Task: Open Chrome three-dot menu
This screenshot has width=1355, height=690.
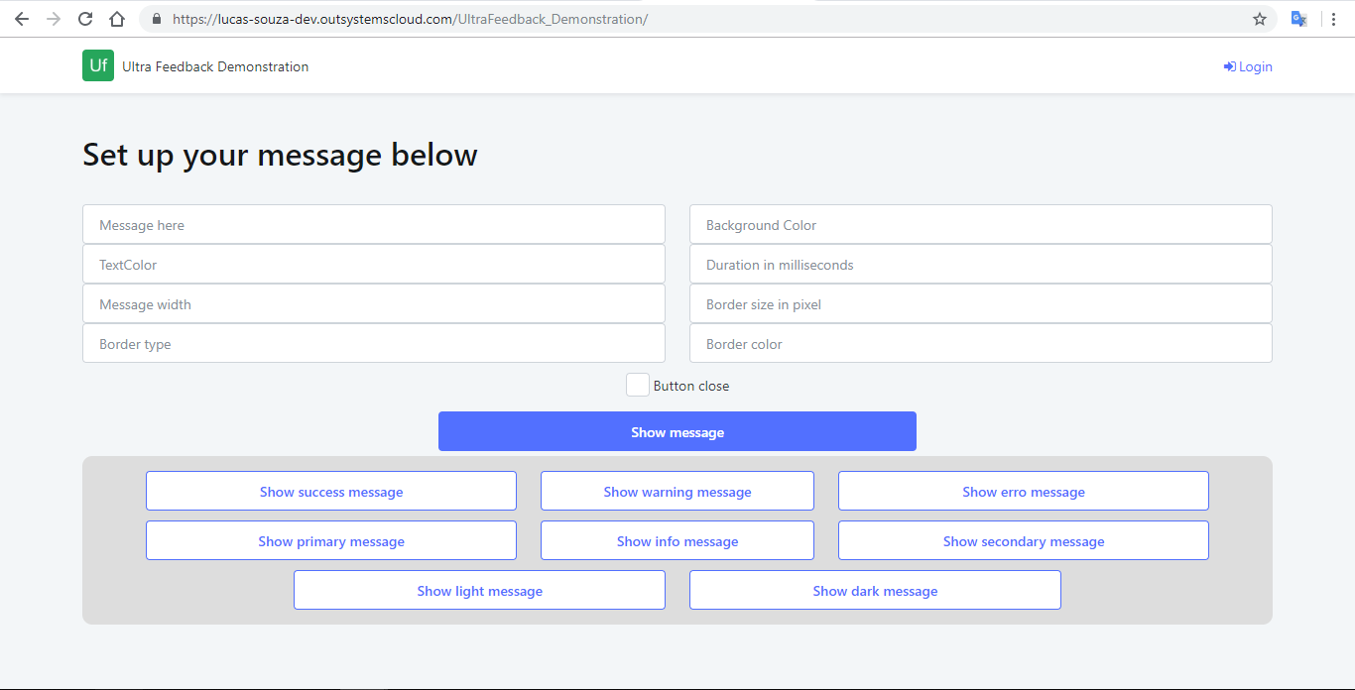Action: tap(1333, 19)
